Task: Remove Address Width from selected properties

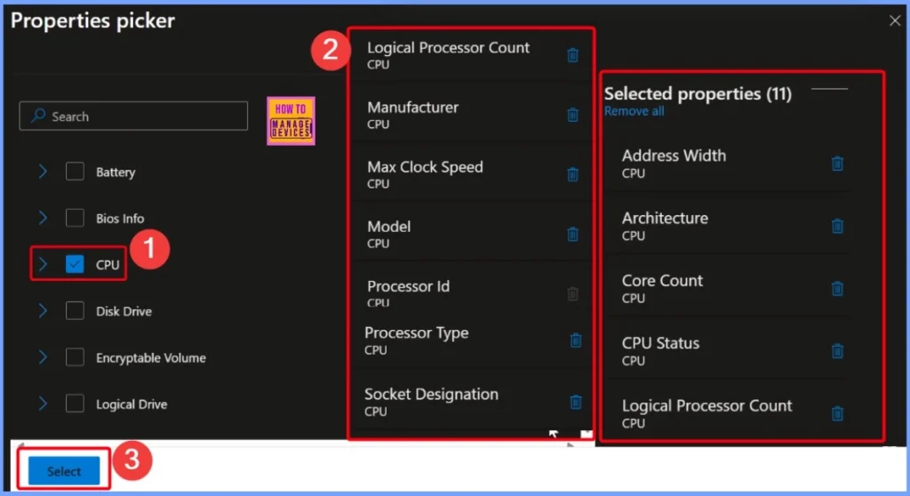Action: click(837, 164)
